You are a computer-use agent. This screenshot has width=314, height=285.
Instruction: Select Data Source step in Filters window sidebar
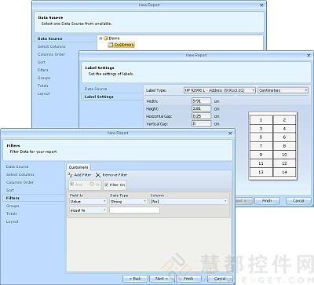(17, 166)
